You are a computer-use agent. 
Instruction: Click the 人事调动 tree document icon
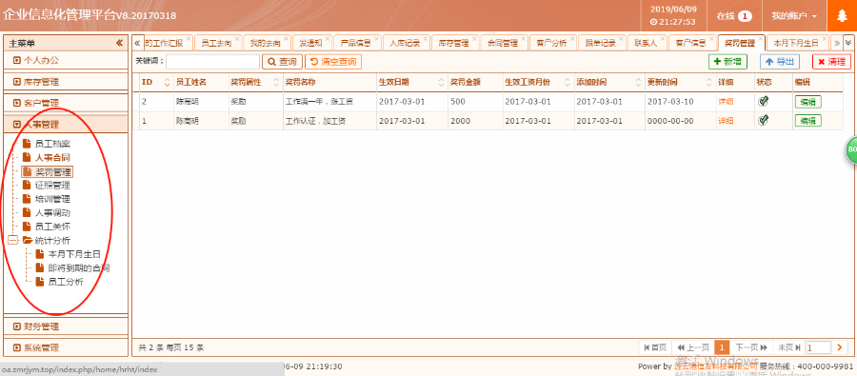tap(27, 212)
